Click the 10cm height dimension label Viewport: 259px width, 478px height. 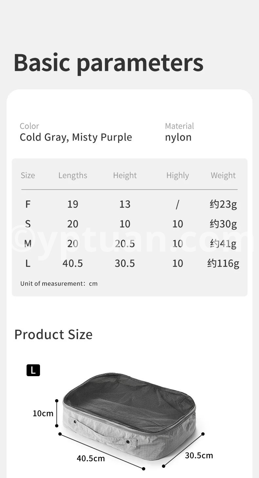[43, 413]
